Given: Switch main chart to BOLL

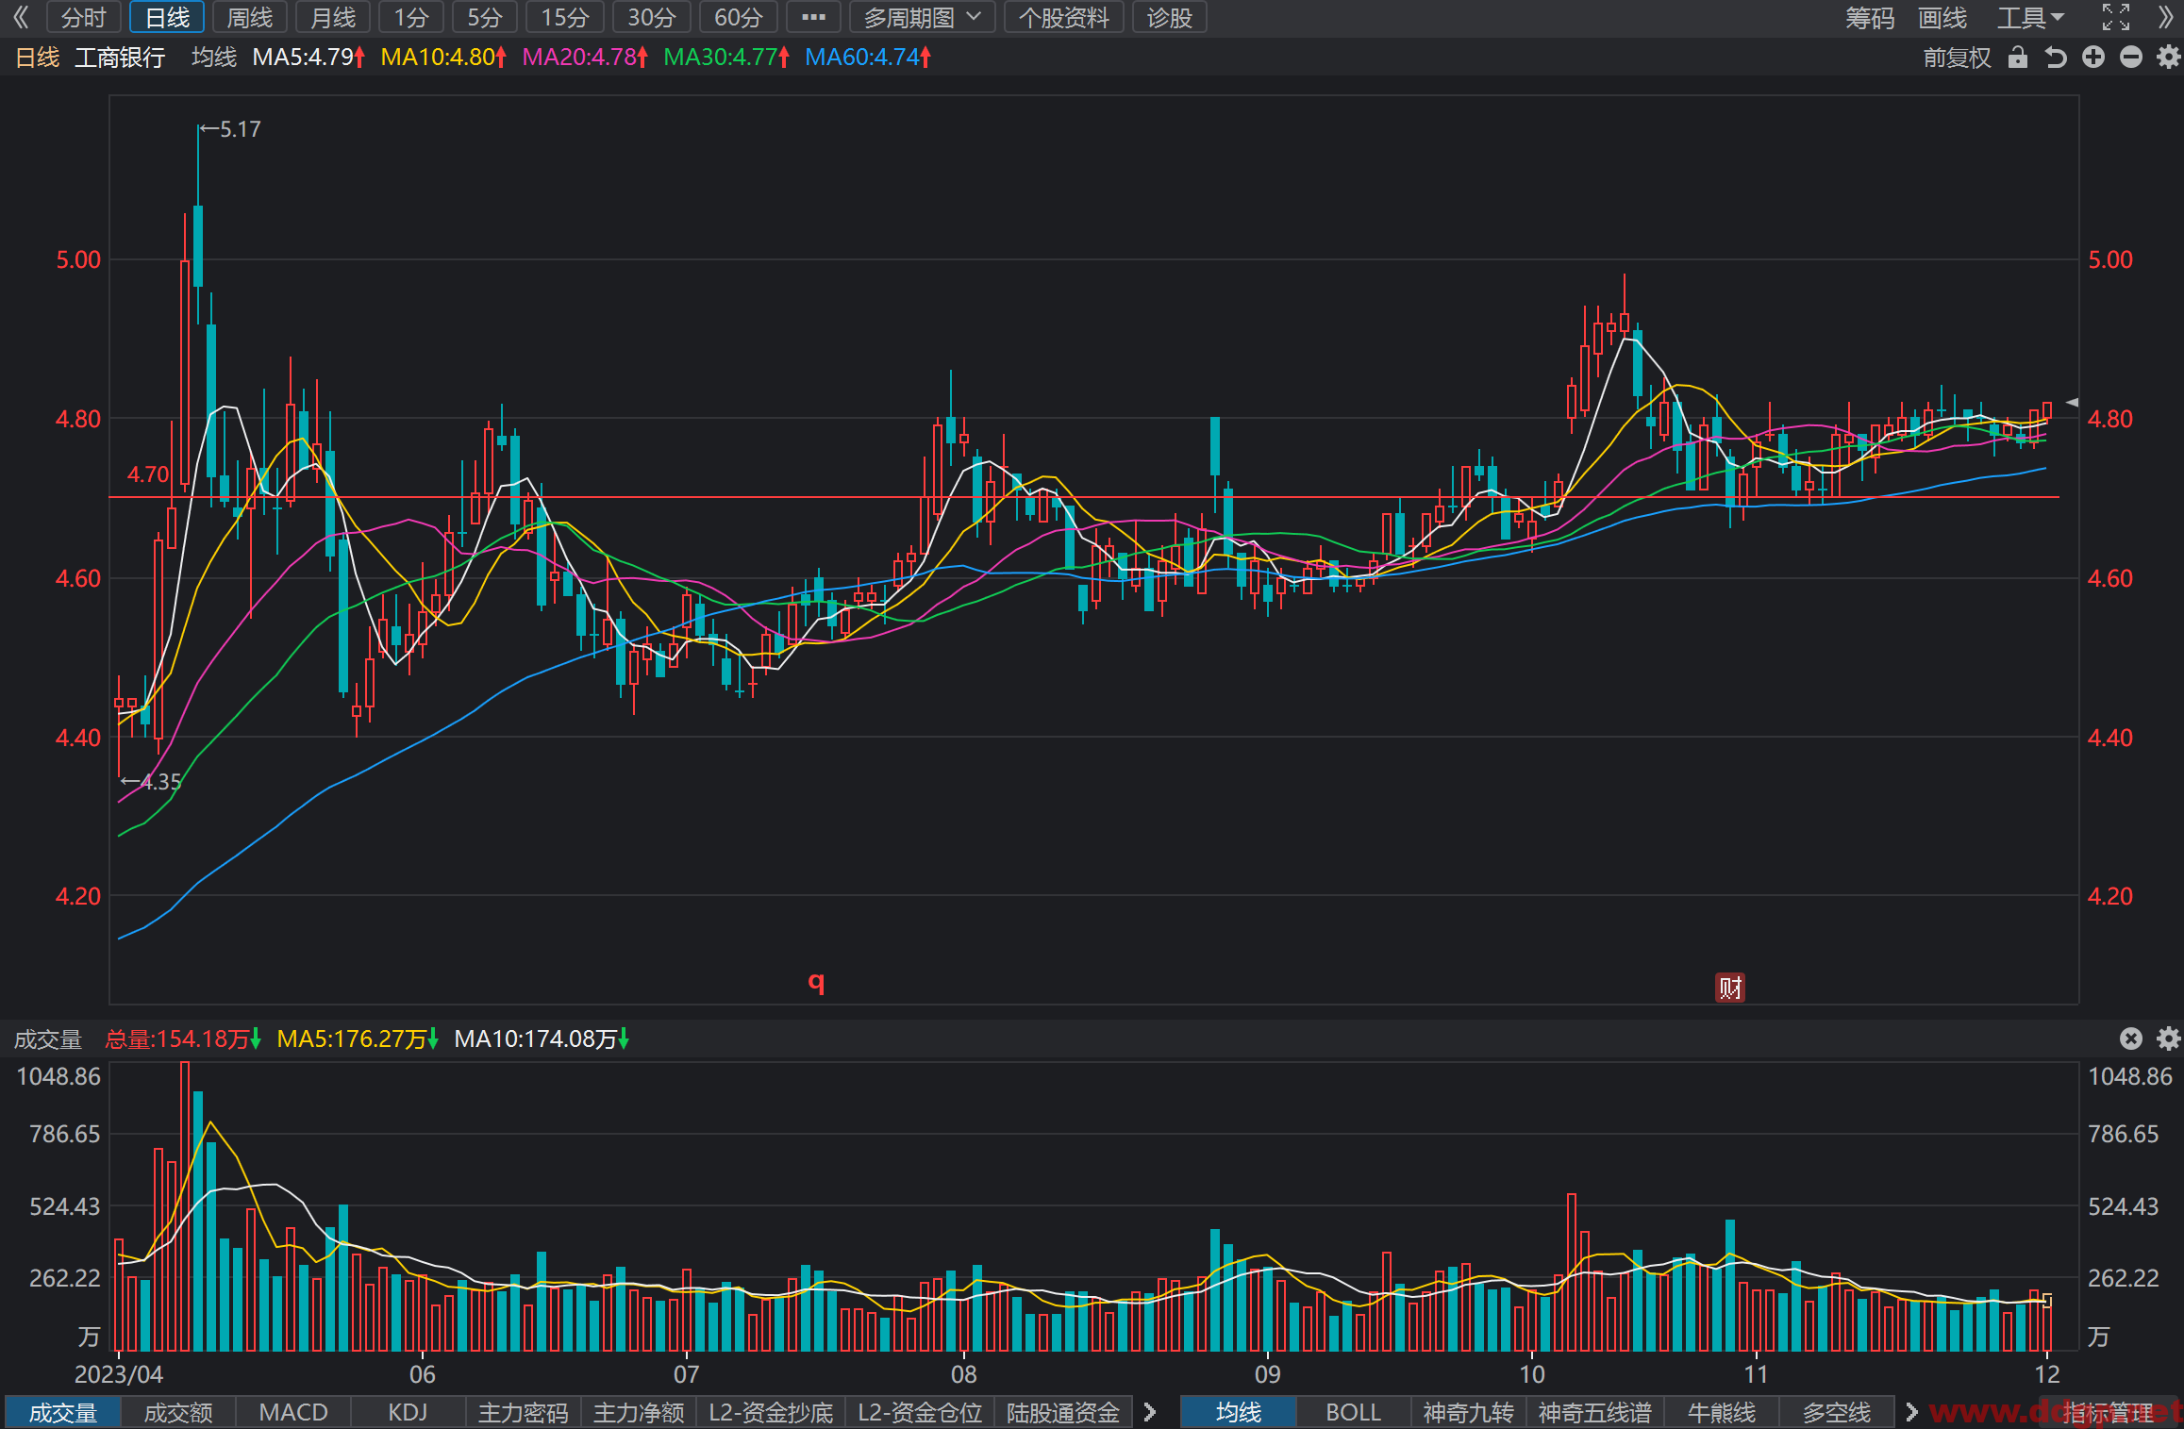Looking at the screenshot, I should pos(1354,1412).
